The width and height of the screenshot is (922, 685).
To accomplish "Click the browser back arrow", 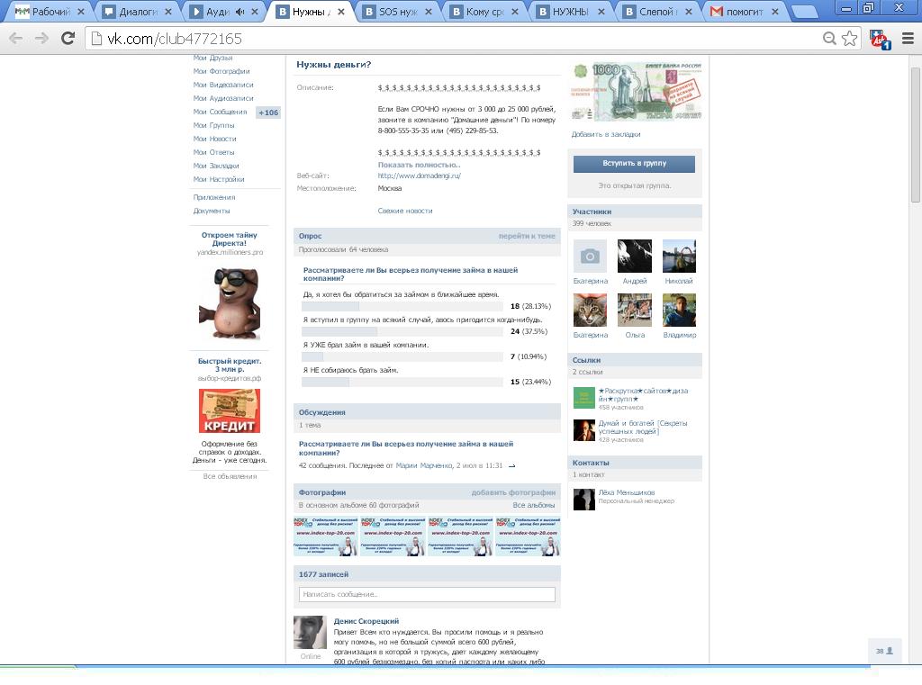I will click(x=16, y=39).
